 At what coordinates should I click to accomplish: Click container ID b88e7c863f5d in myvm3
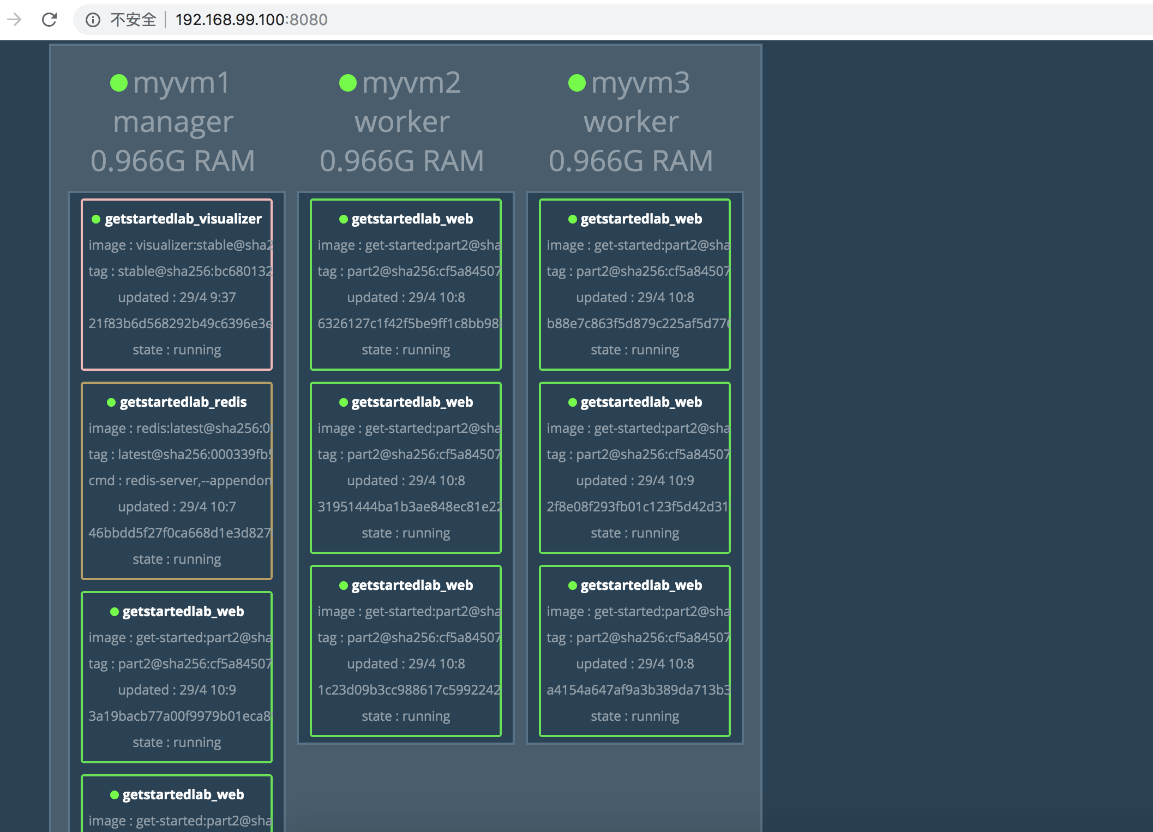[637, 324]
